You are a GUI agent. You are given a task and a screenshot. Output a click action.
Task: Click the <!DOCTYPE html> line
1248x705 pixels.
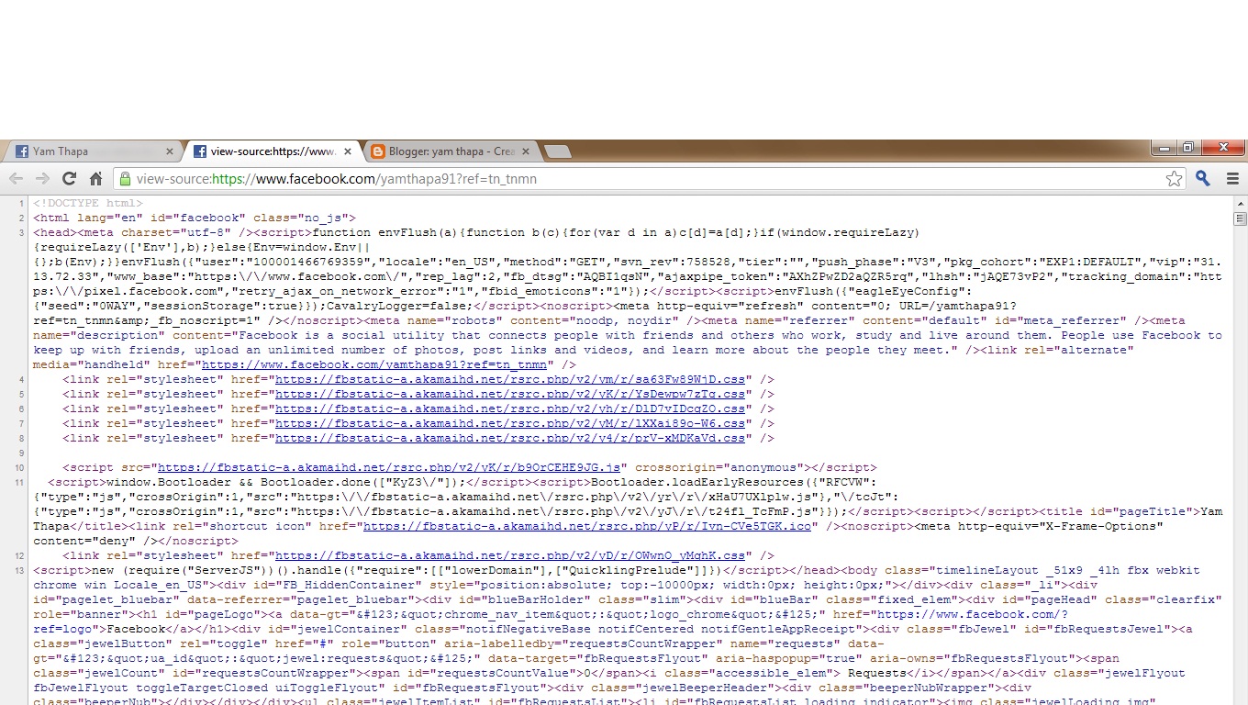tap(88, 203)
